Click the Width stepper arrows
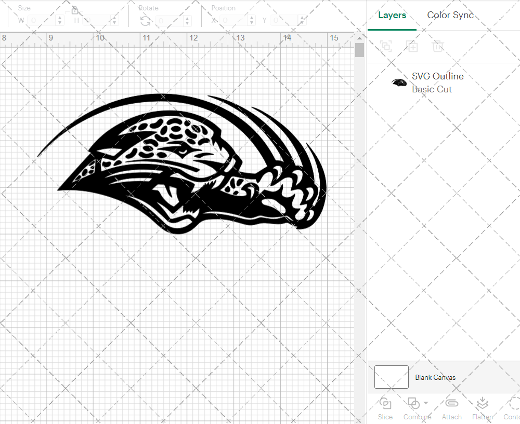 (60, 21)
